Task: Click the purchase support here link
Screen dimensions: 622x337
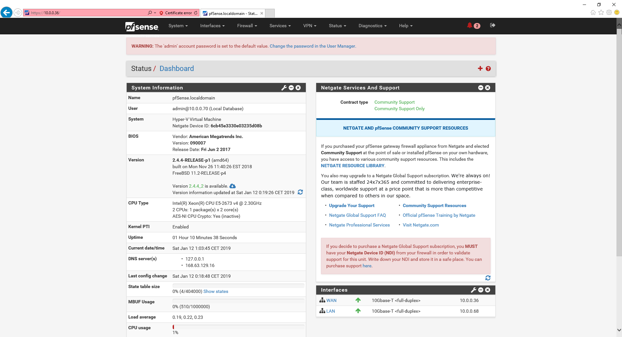Action: [367, 266]
